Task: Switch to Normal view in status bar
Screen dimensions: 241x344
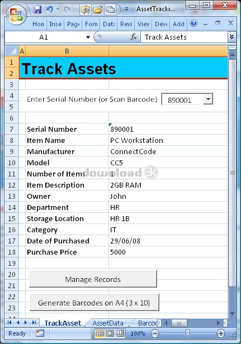Action: (x=100, y=333)
